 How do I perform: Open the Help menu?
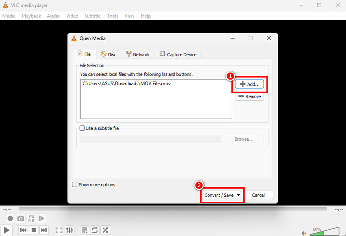(146, 16)
